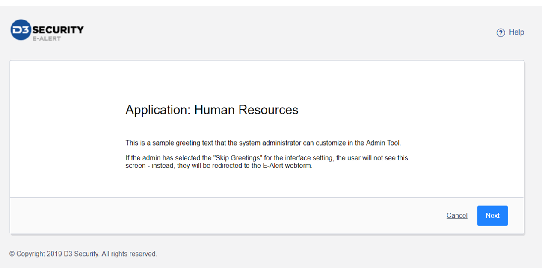Click the question mark Help icon
This screenshot has height=274, width=542.
tap(501, 33)
